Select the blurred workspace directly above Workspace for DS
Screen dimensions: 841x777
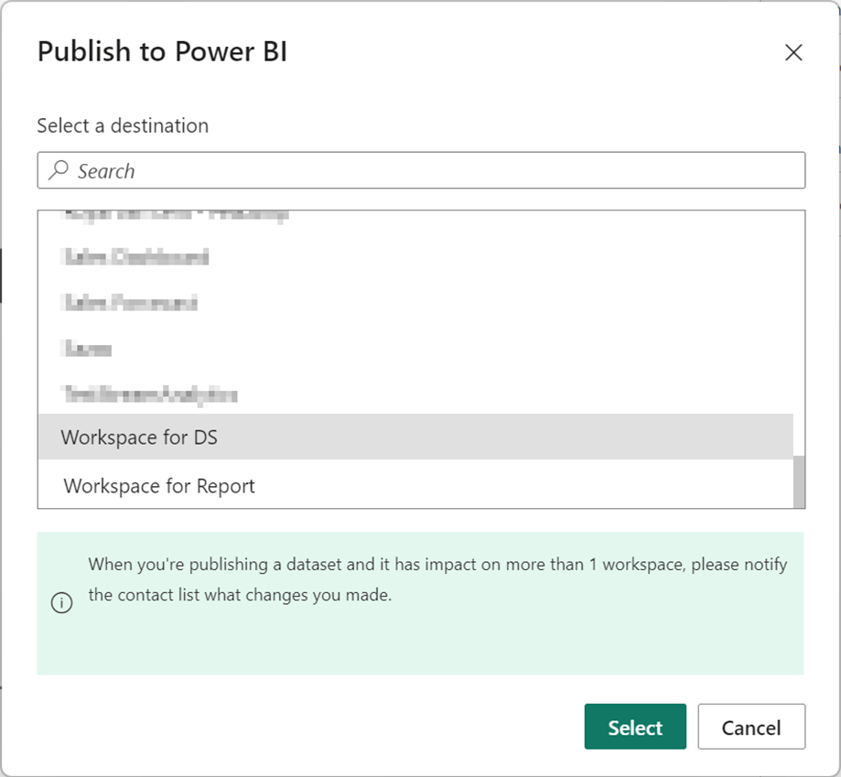[x=149, y=395]
